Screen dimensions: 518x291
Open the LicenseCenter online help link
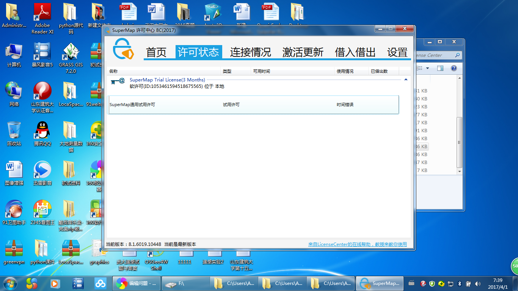(x=358, y=244)
